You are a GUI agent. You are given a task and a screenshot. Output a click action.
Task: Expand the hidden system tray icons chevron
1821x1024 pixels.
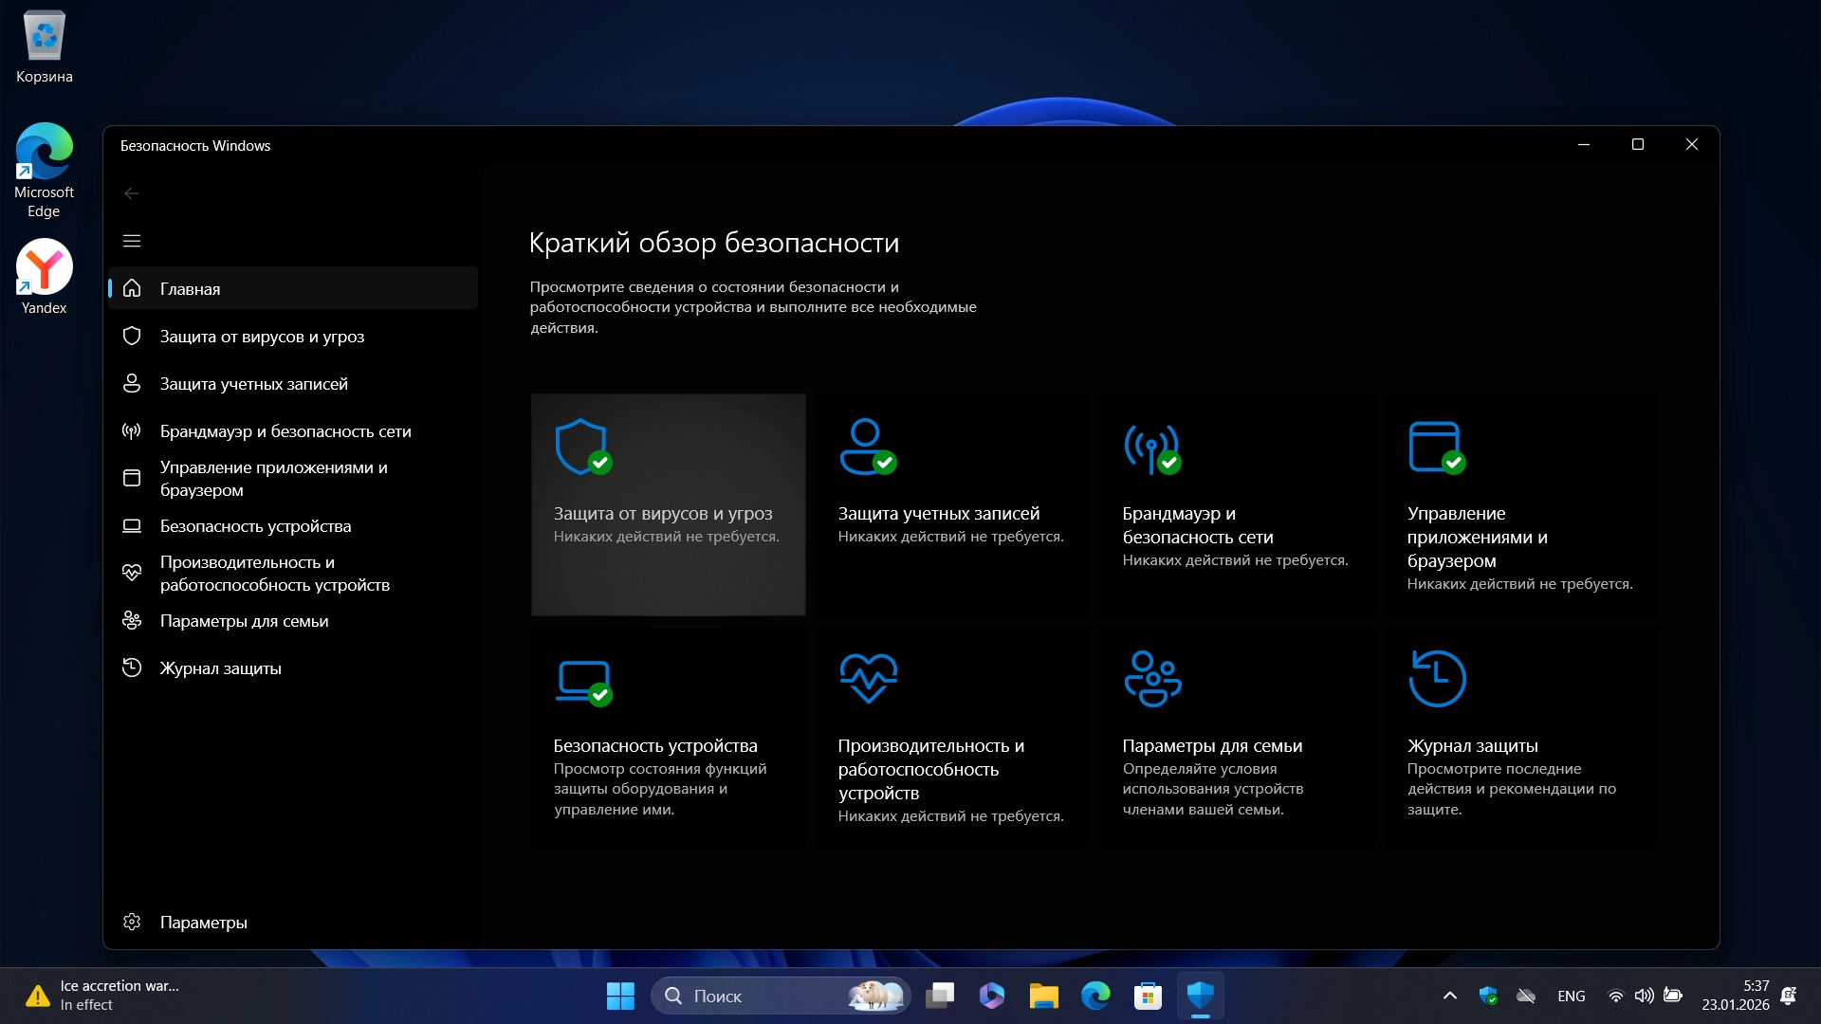(x=1449, y=996)
